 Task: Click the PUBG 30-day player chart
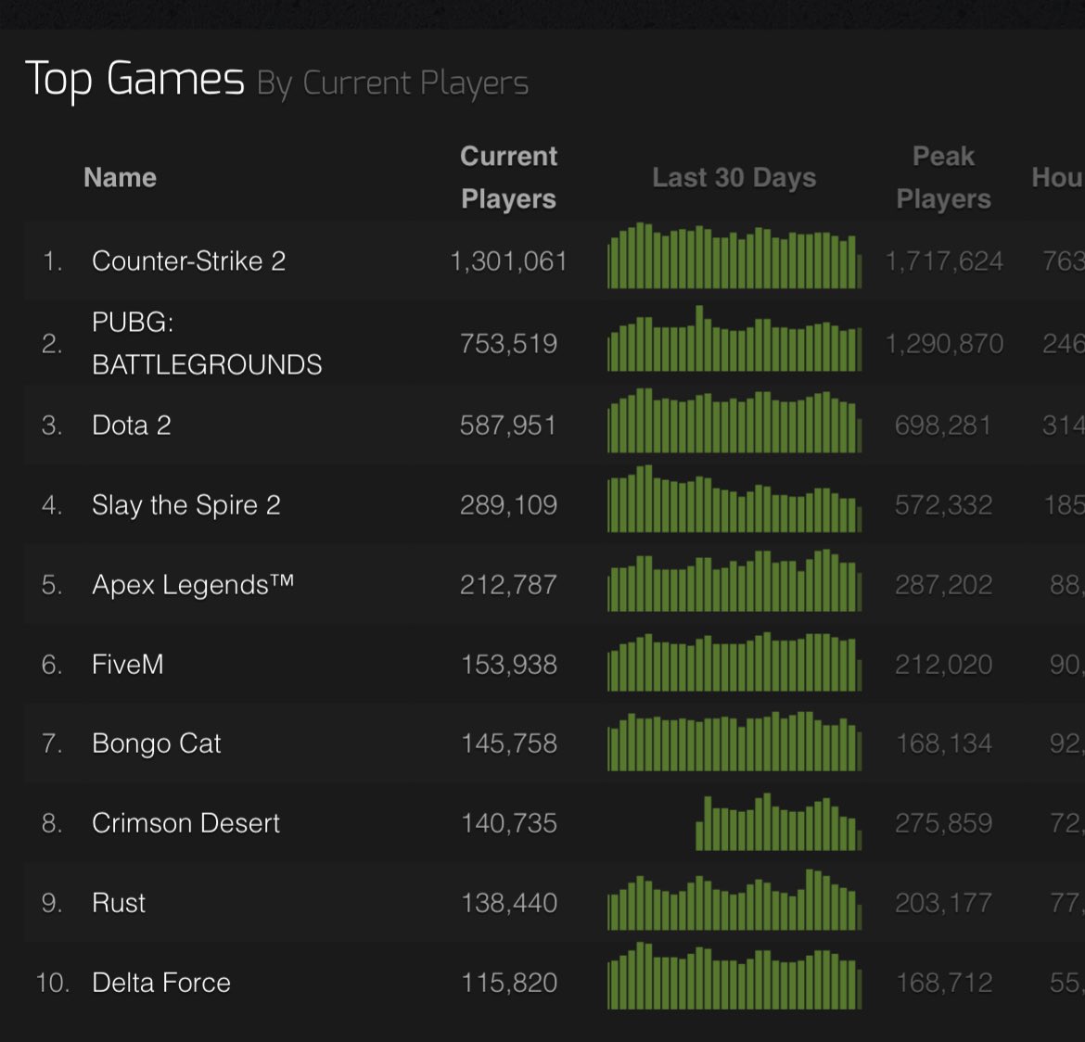tap(734, 338)
